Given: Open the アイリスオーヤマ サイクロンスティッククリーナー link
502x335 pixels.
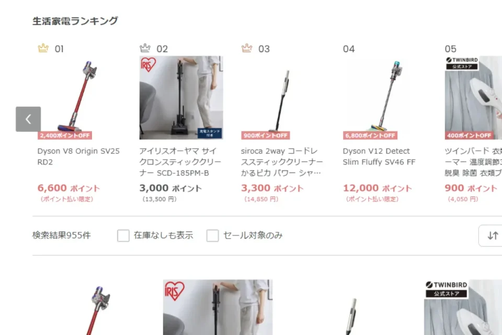Looking at the screenshot, I should [x=180, y=162].
